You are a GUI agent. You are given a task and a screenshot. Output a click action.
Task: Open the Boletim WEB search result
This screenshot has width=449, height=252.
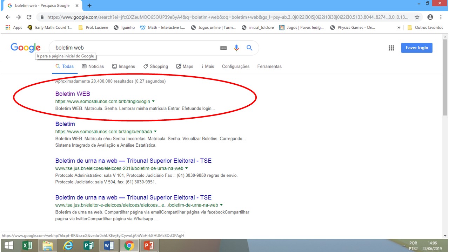point(73,94)
